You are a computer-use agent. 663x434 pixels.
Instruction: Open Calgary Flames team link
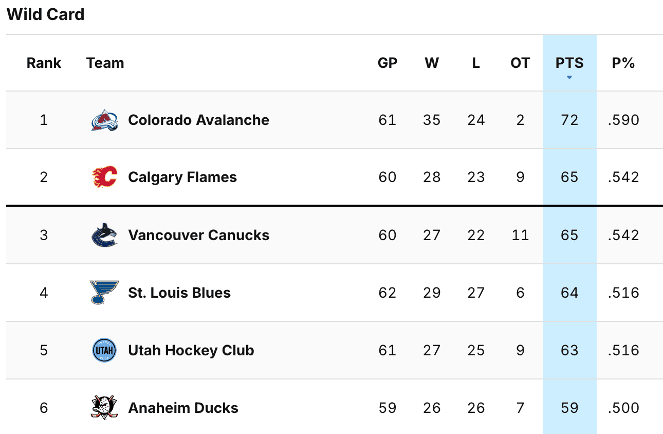[x=182, y=177]
